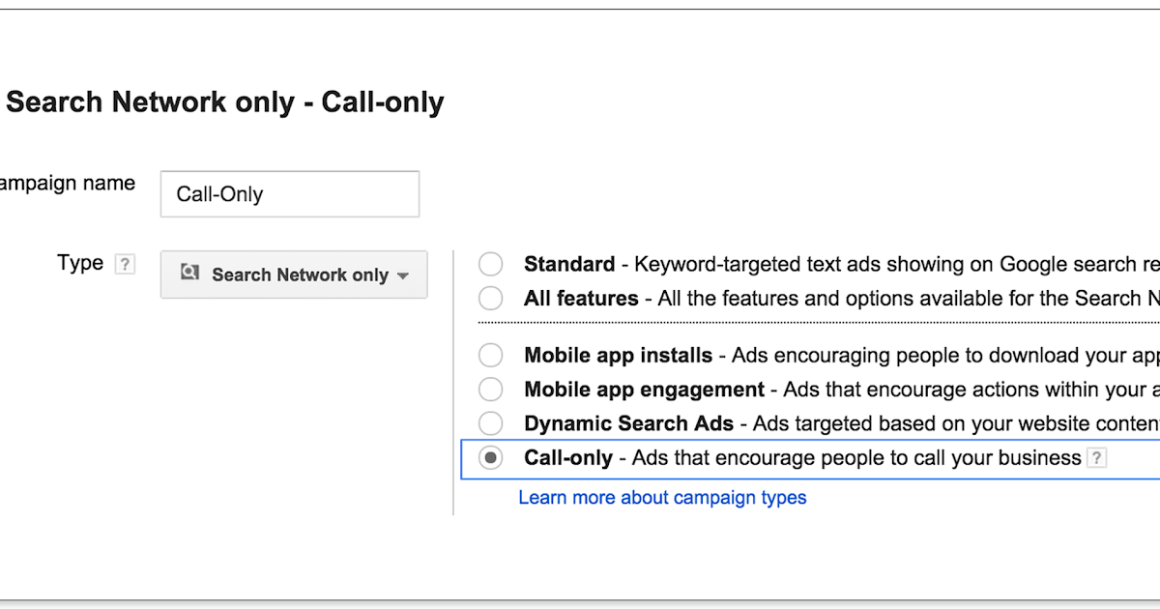
Task: Click the Call-only option label text
Action: tap(568, 458)
